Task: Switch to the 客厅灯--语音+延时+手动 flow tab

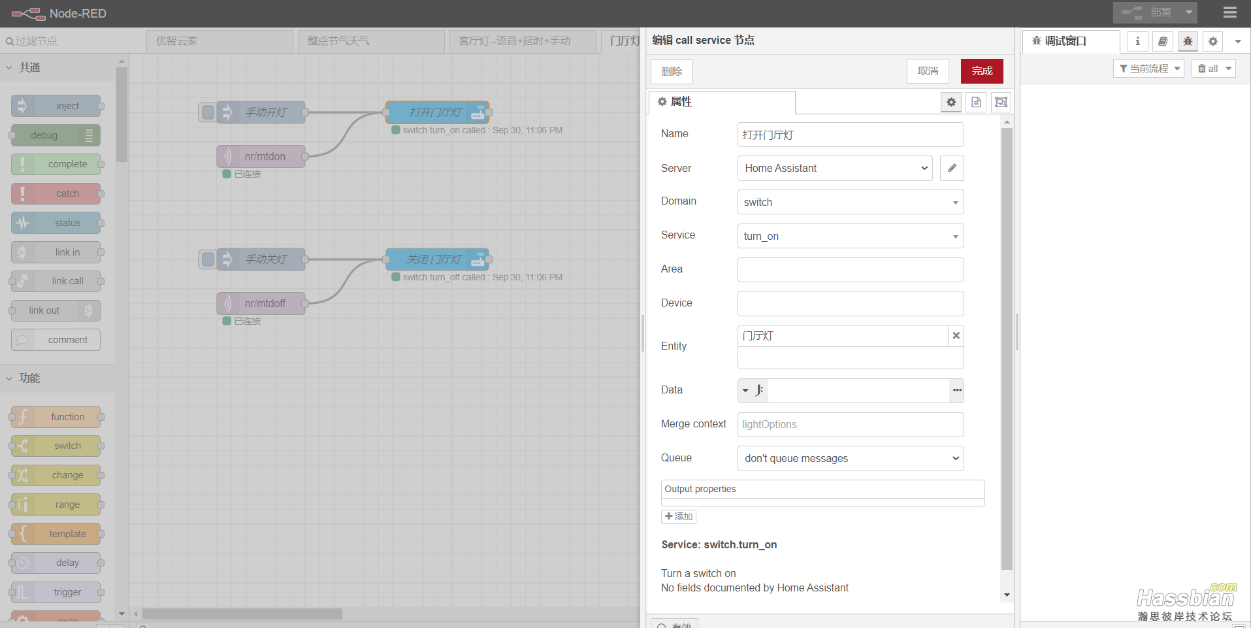Action: click(x=523, y=41)
